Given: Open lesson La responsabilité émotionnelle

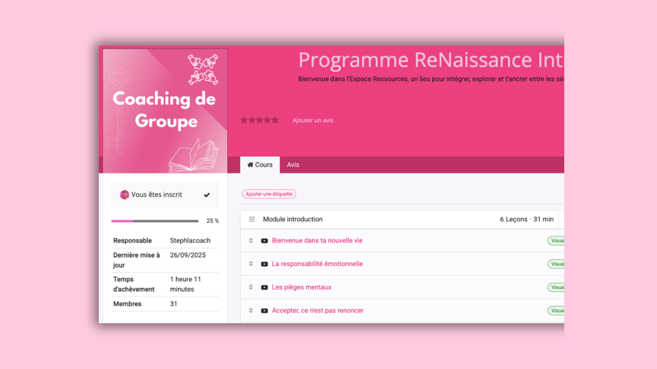Looking at the screenshot, I should [317, 264].
